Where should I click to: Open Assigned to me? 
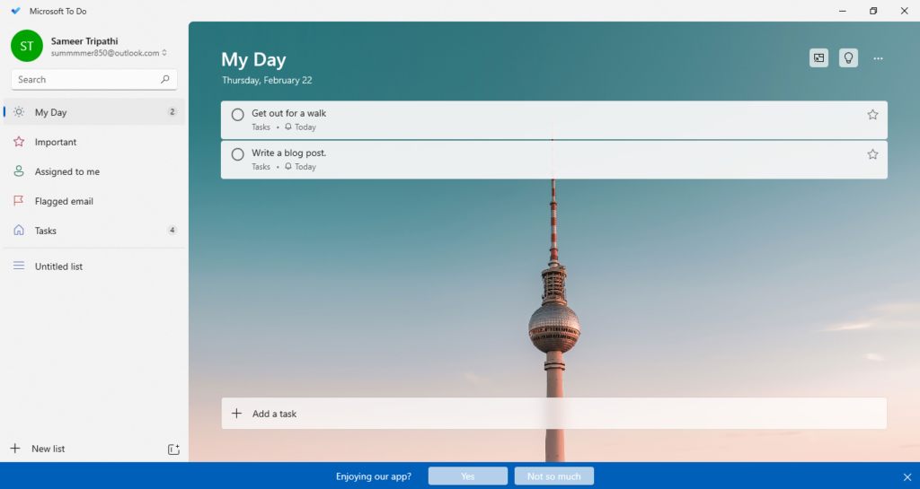click(93, 171)
